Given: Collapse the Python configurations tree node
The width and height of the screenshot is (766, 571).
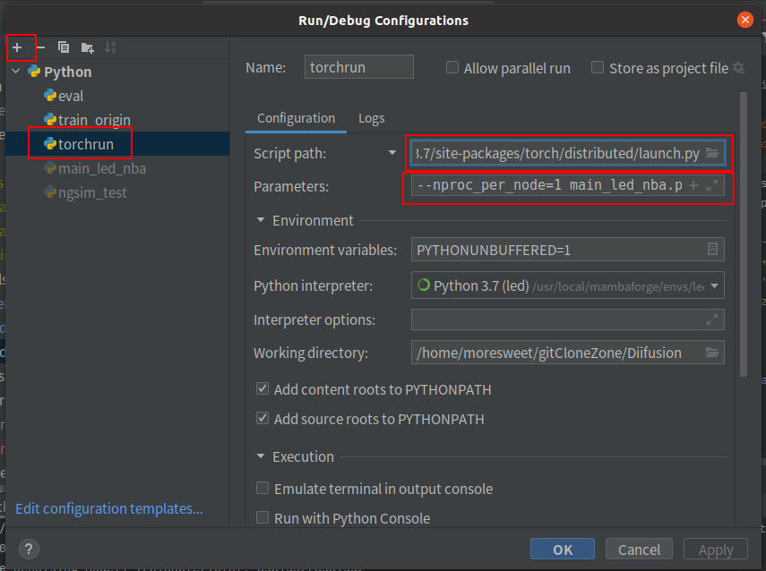Looking at the screenshot, I should click(16, 72).
